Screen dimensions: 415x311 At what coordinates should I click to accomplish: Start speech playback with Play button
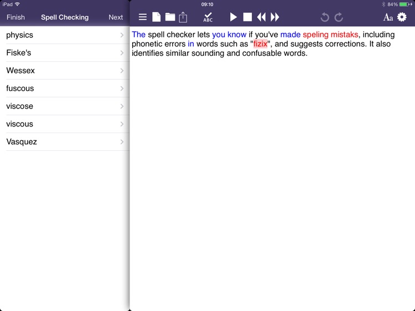(233, 17)
